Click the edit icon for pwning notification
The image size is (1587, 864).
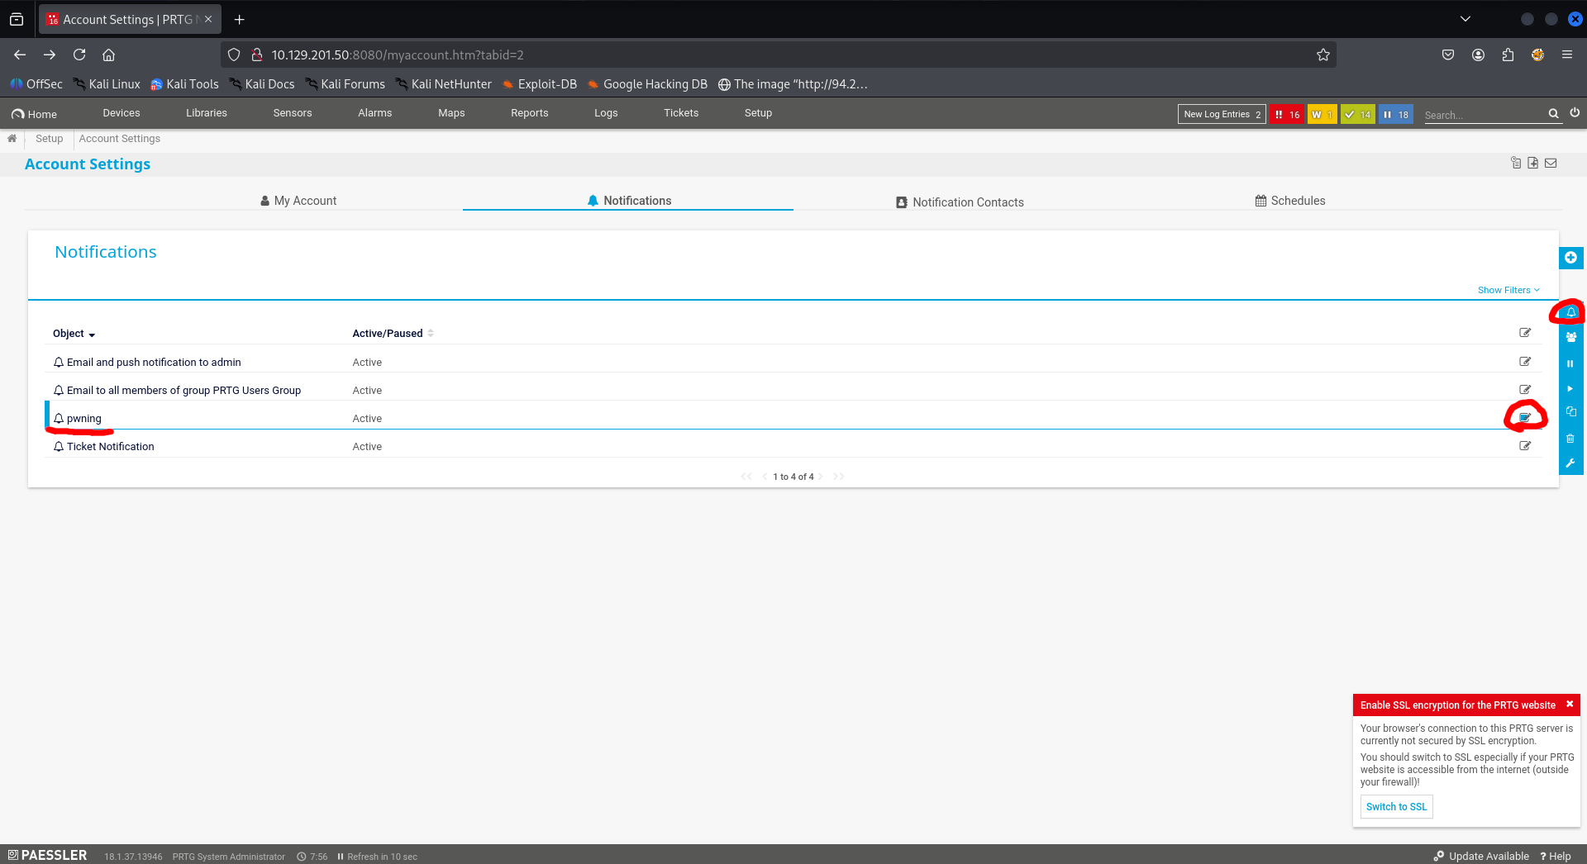1525,418
